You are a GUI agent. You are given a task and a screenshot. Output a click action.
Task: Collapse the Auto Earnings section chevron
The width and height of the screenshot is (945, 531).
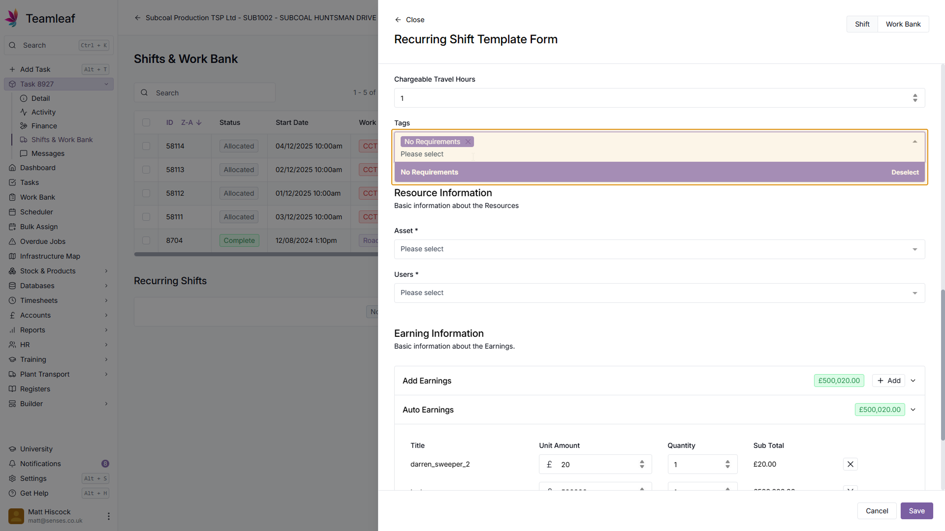coord(913,410)
